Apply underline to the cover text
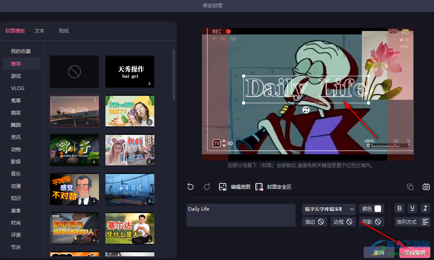Screen dimensions: 434x260 tap(412, 208)
